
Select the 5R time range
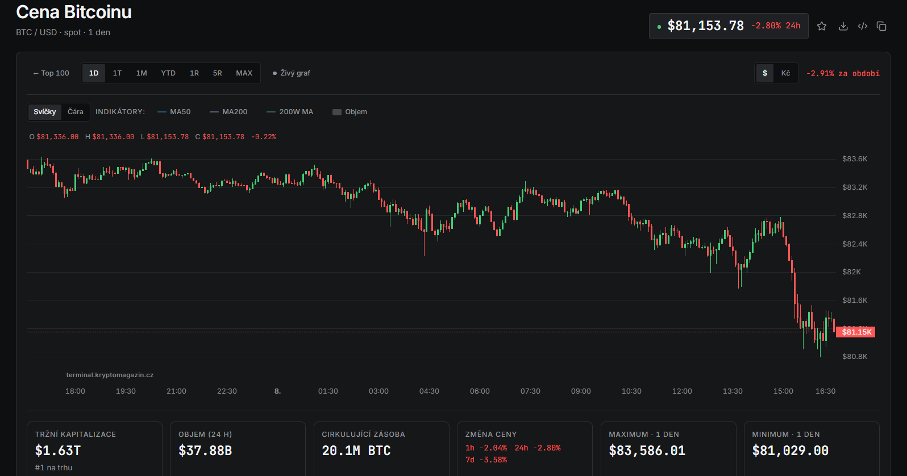coord(218,73)
